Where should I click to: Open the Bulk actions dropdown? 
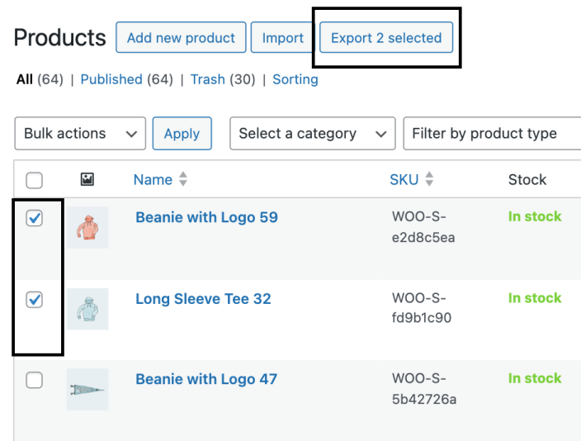pos(80,134)
